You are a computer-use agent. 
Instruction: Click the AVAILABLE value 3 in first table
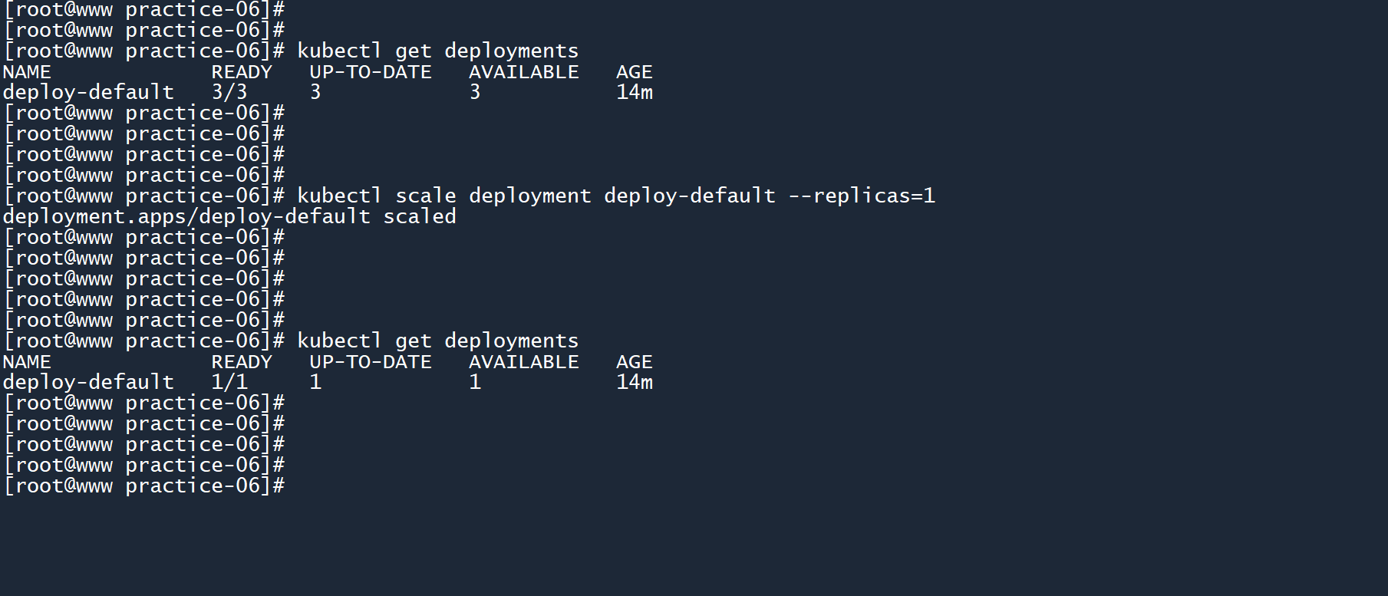[475, 93]
